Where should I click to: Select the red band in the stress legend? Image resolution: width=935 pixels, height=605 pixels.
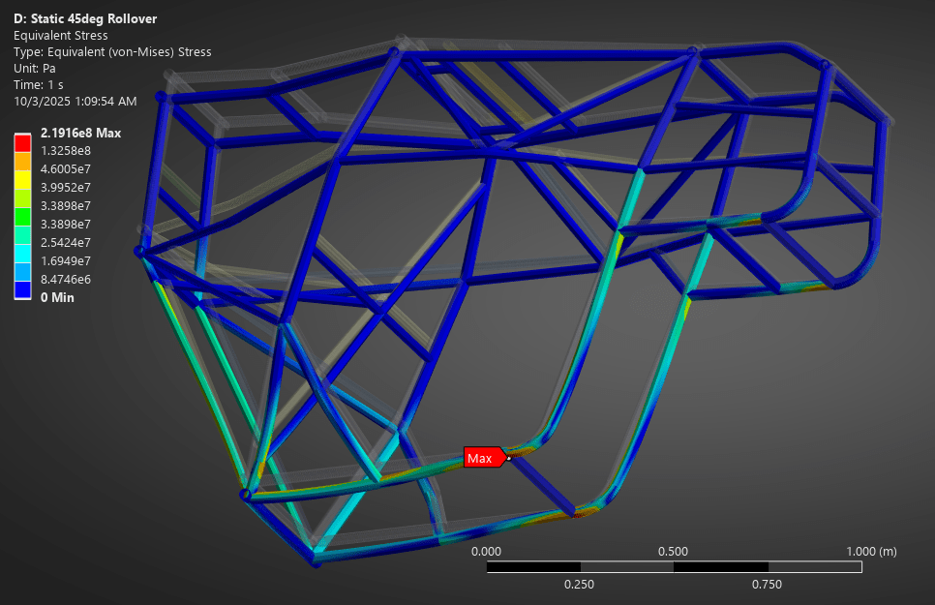tap(22, 141)
